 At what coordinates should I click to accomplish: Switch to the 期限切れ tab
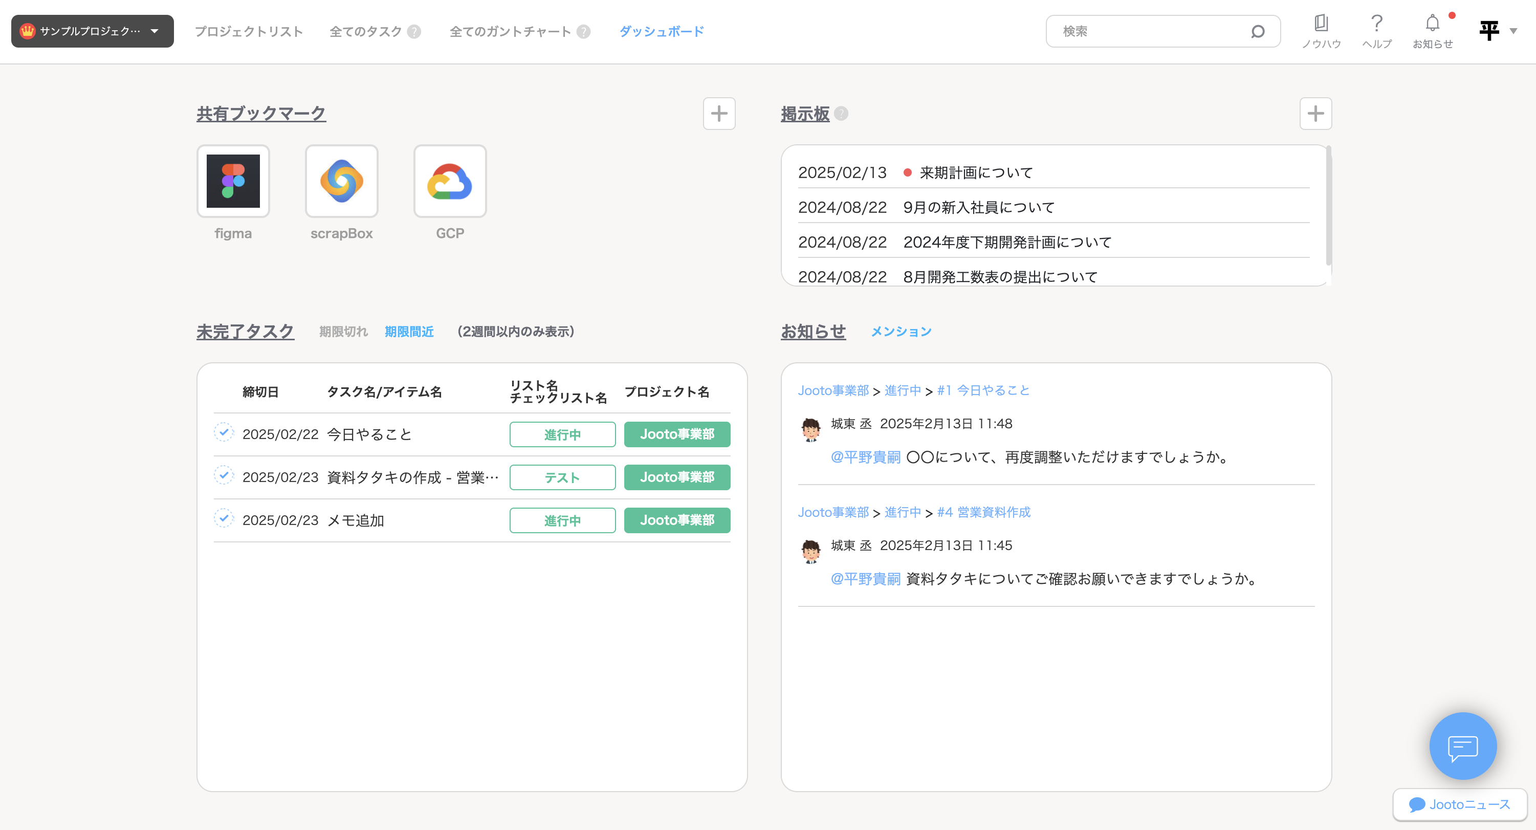coord(343,332)
